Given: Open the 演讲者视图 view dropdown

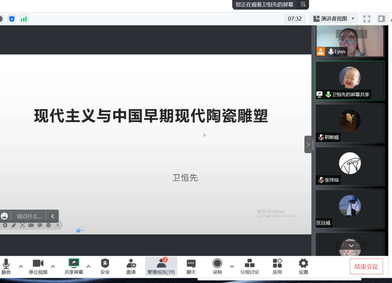Looking at the screenshot, I should coord(333,19).
